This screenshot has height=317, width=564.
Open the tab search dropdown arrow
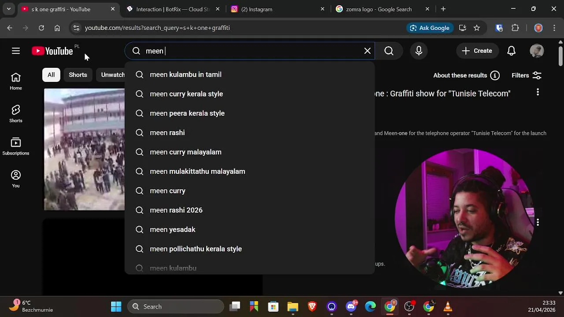click(x=8, y=9)
